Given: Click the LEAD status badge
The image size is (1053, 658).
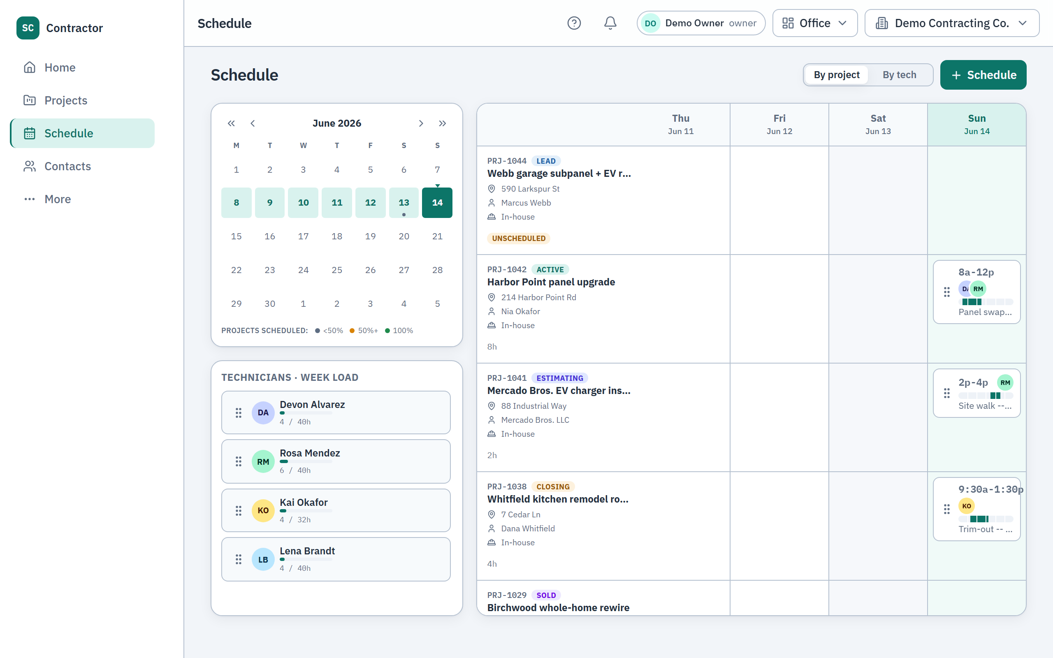Looking at the screenshot, I should coord(546,161).
